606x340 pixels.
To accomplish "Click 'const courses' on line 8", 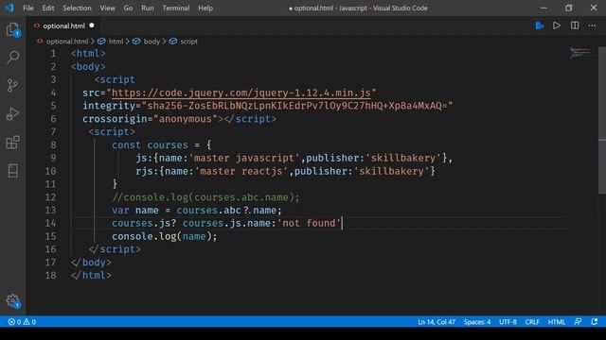I will [x=150, y=144].
